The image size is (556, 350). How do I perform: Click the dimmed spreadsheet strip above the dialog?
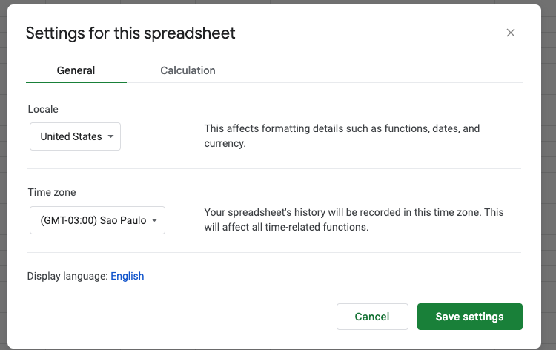tap(278, 1)
